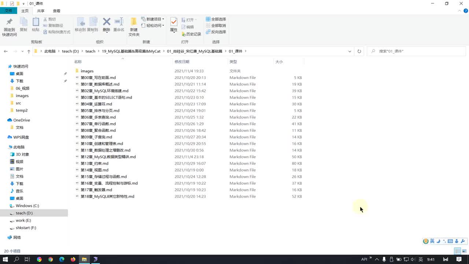Sort by Date modified (修改日期) column
The height and width of the screenshot is (264, 469).
(x=182, y=62)
